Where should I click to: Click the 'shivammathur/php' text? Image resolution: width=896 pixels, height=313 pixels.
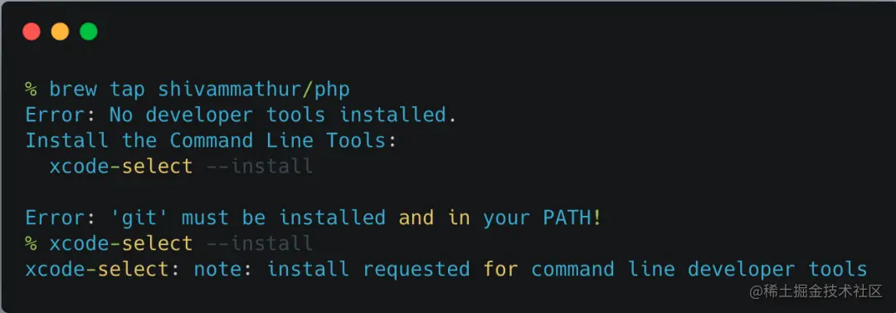tap(254, 90)
